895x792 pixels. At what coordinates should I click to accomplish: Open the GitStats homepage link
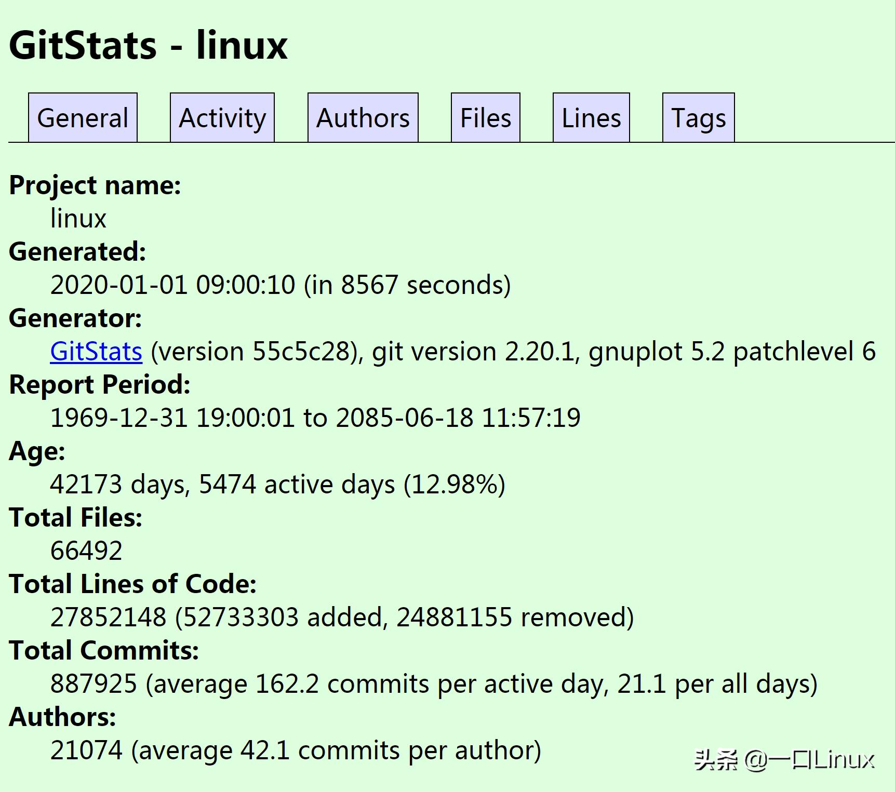pyautogui.click(x=95, y=351)
